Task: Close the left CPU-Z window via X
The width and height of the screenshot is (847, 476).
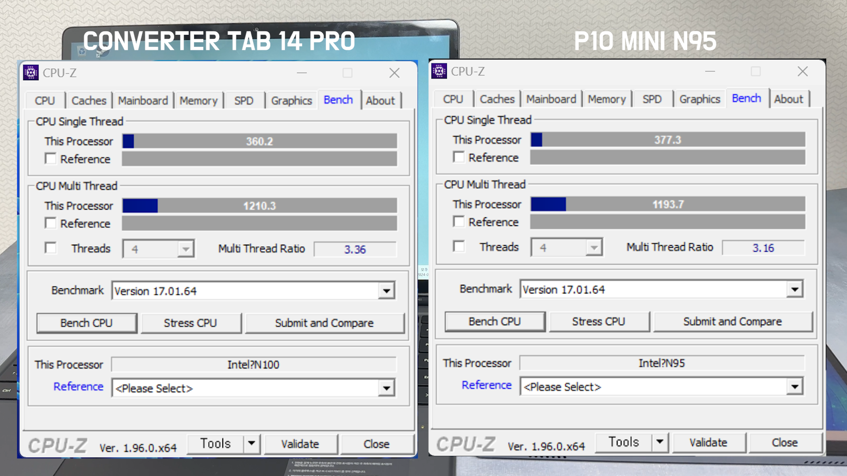Action: [394, 73]
